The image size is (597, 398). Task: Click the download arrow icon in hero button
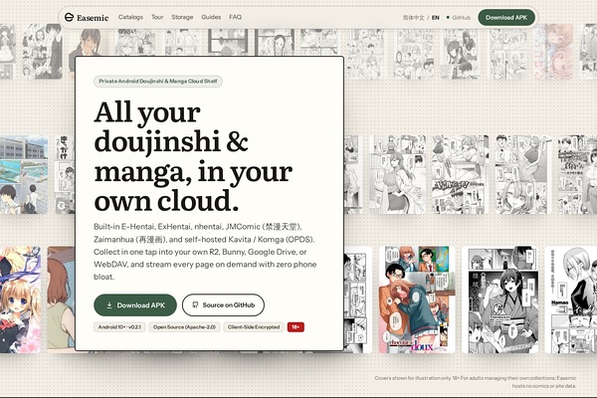click(x=109, y=305)
